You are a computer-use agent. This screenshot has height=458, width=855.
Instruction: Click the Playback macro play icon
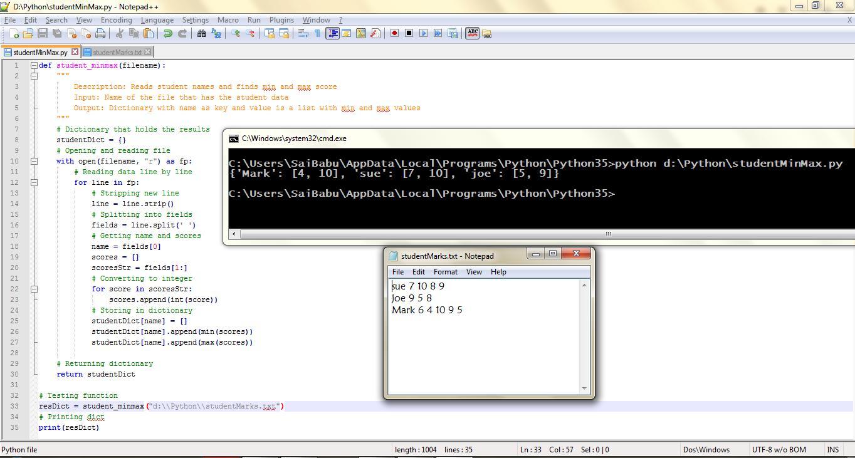(423, 33)
